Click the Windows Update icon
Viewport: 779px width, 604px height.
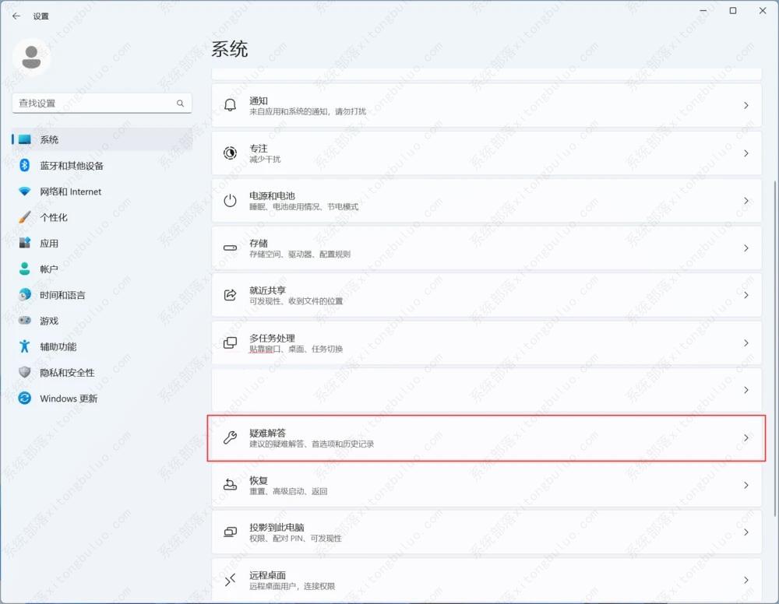[x=25, y=399]
